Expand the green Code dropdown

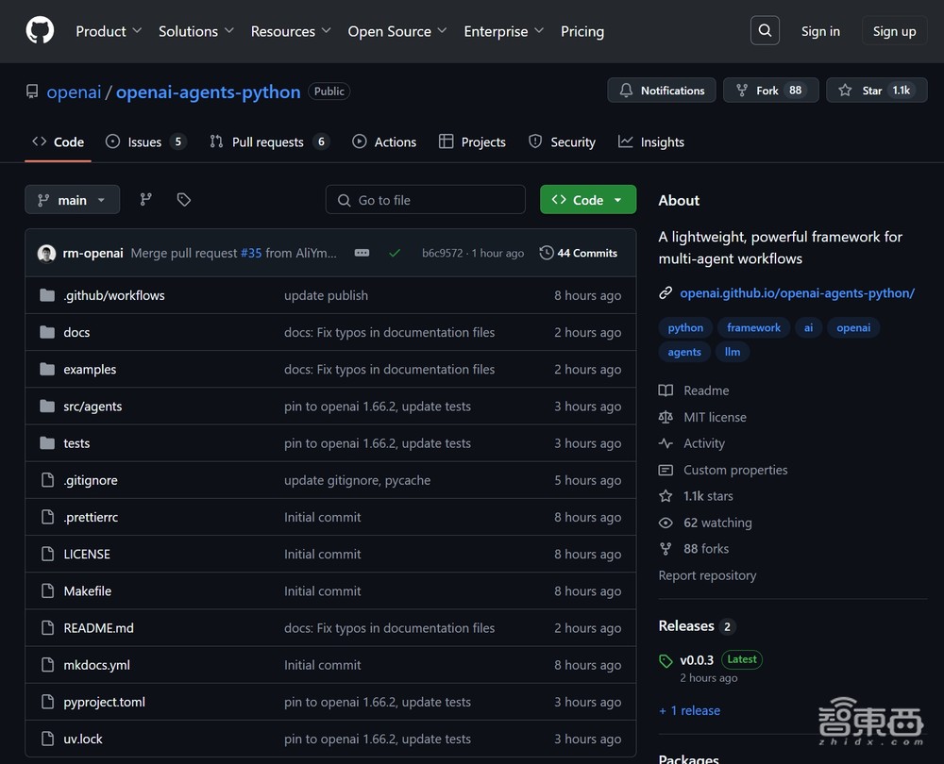(x=587, y=199)
